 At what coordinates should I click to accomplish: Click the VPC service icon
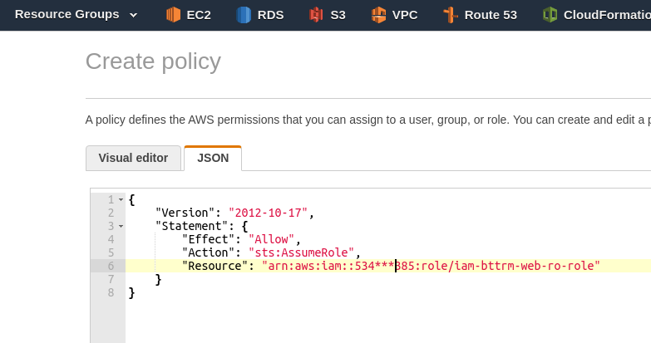378,15
